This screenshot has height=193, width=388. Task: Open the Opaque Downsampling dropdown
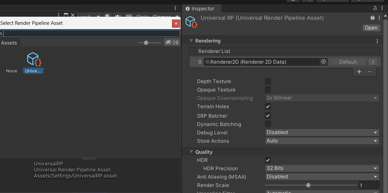322,98
